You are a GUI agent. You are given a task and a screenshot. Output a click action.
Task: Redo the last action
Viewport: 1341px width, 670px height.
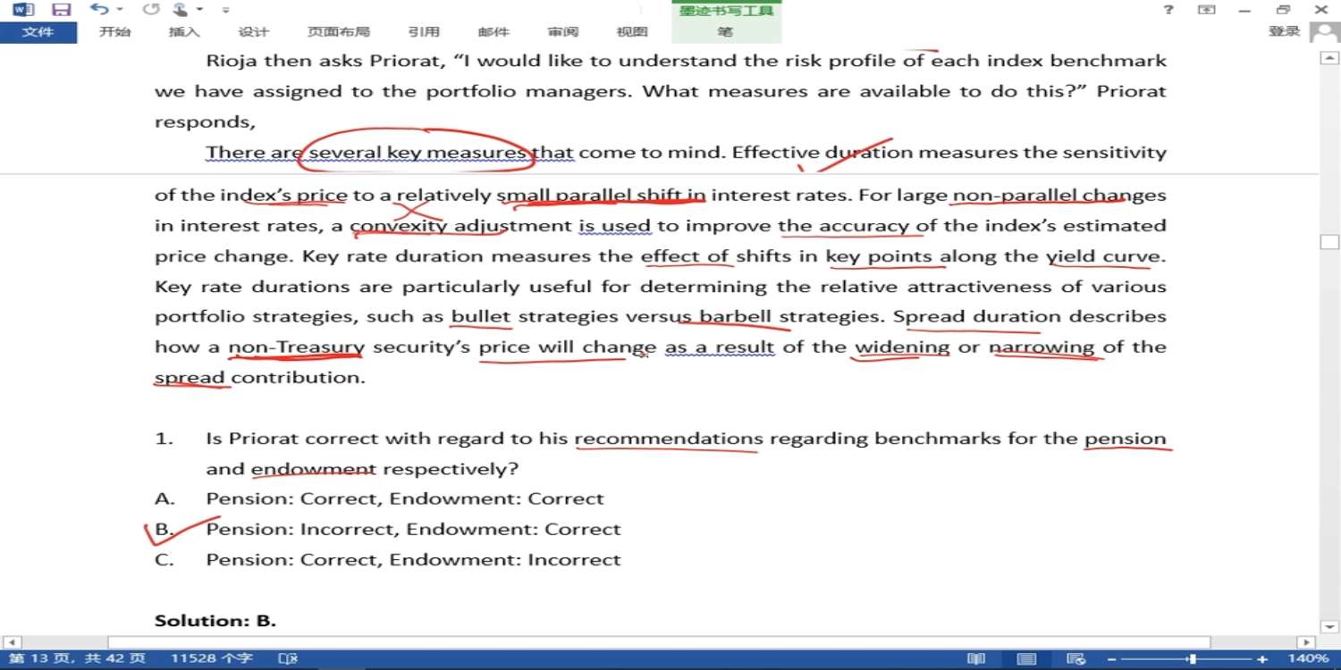151,10
